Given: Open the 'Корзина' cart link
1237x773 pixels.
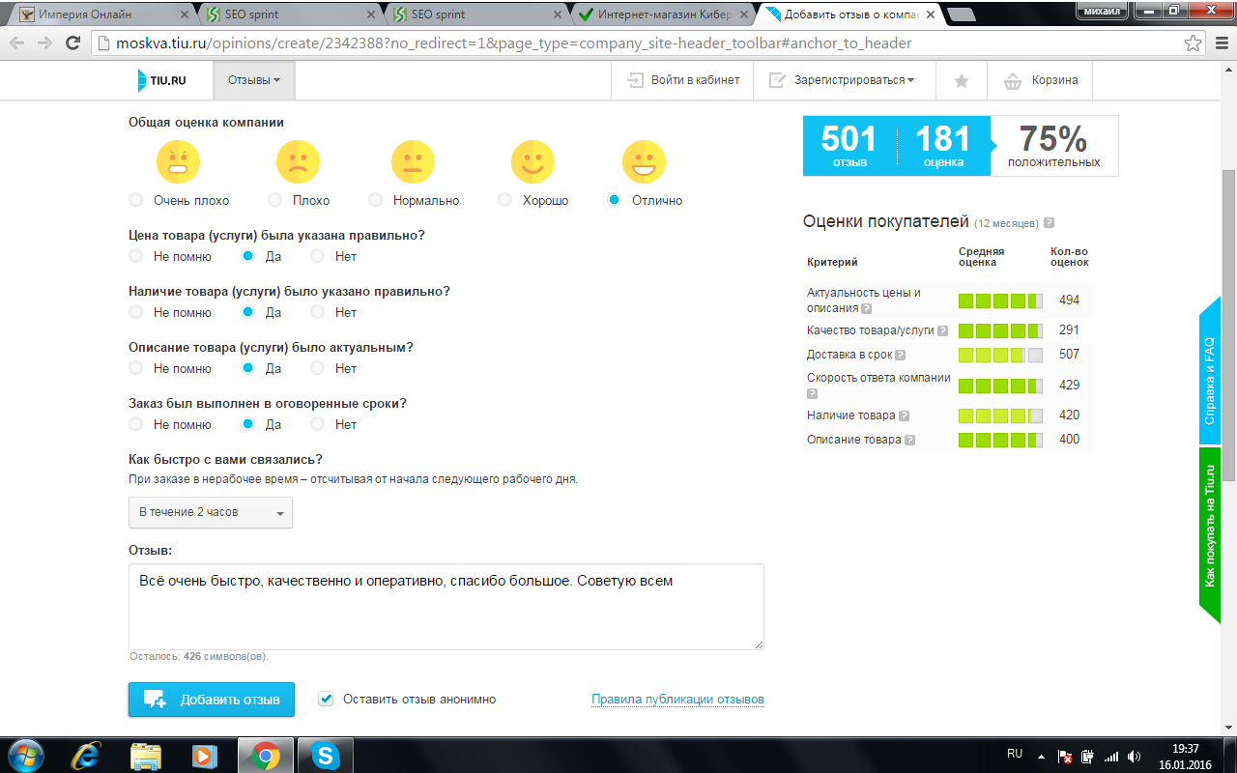Looking at the screenshot, I should tap(1041, 80).
